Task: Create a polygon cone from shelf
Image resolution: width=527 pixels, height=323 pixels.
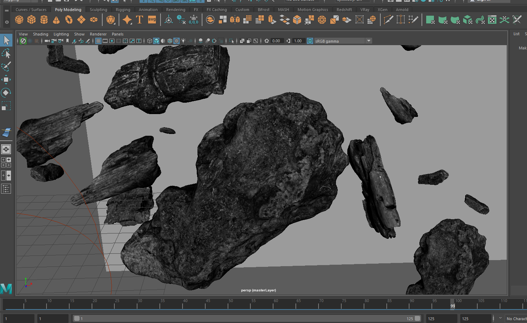Action: coord(56,20)
